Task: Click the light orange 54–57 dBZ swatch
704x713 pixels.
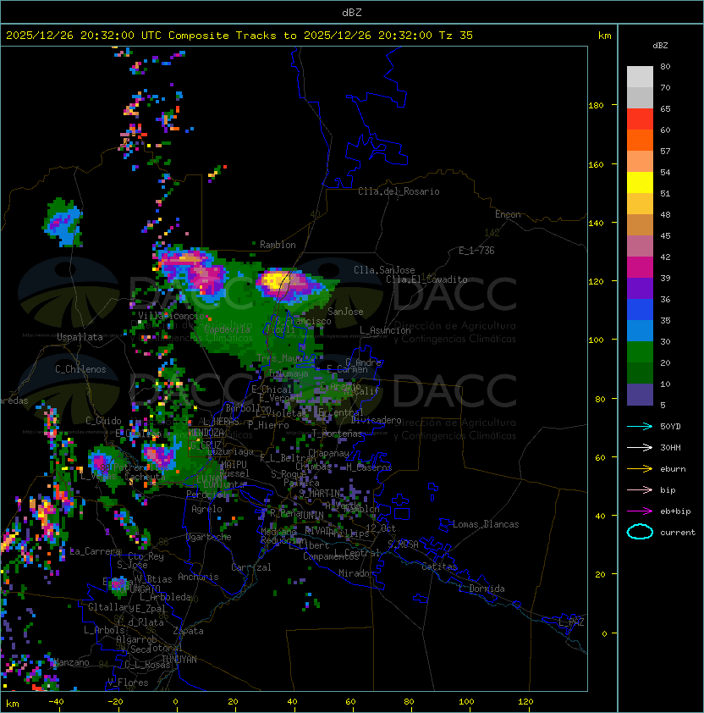Action: pos(640,162)
